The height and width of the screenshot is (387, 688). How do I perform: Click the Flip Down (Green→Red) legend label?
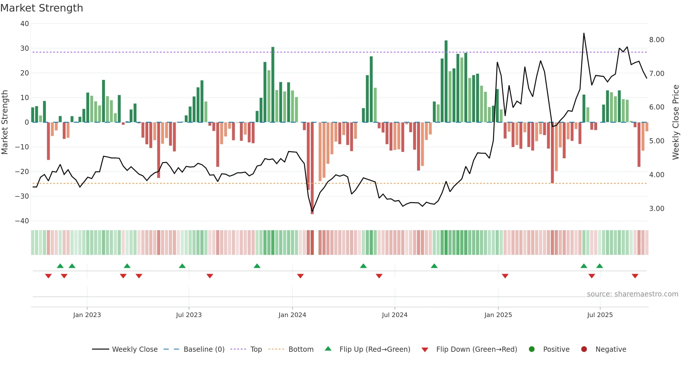(477, 349)
